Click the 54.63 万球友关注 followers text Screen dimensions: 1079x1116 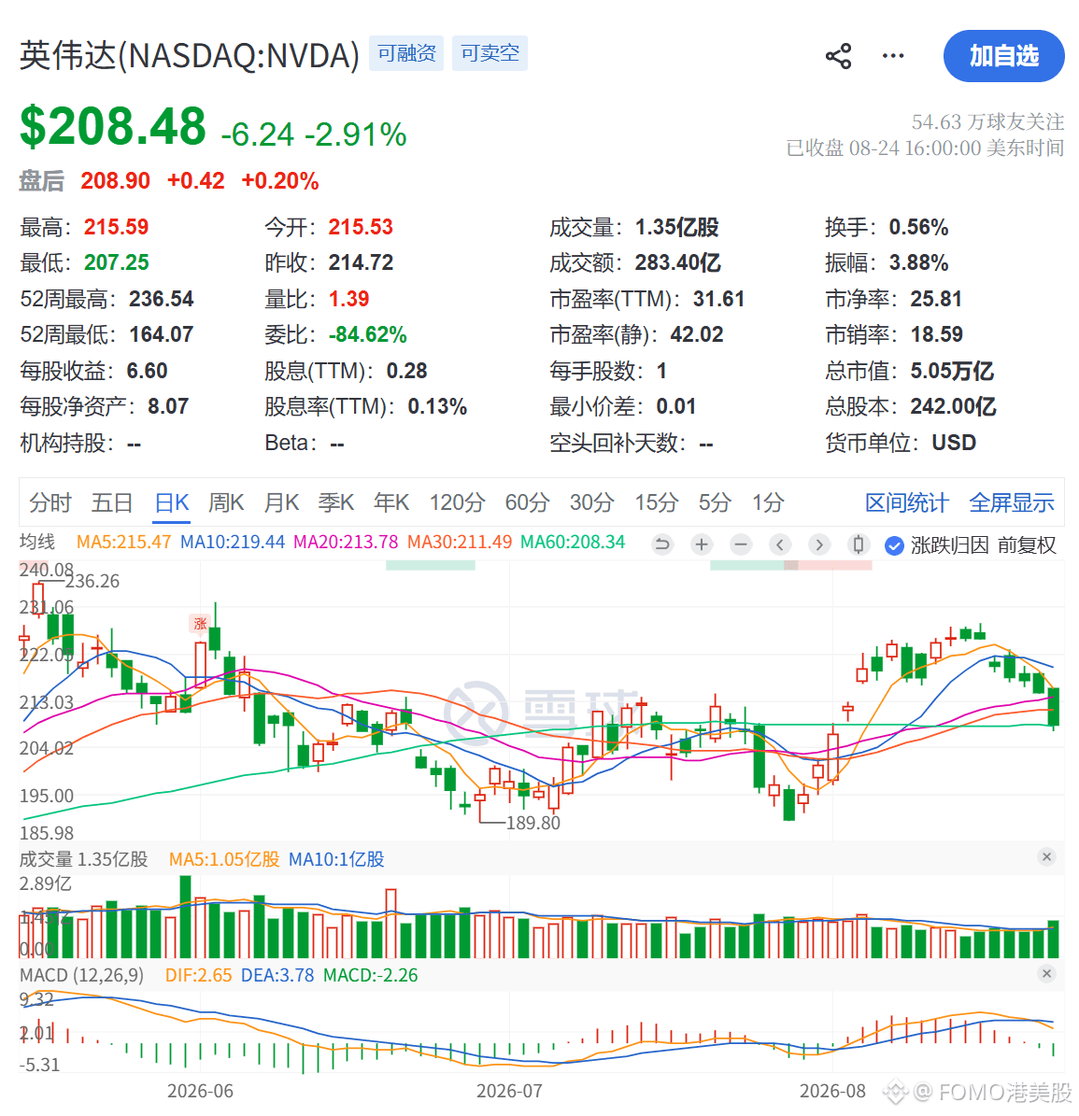[987, 121]
